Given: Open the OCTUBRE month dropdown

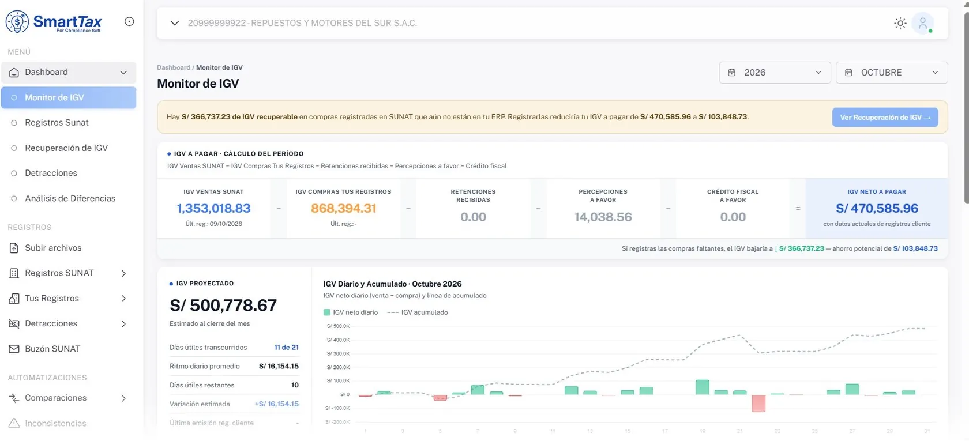Looking at the screenshot, I should coord(892,73).
